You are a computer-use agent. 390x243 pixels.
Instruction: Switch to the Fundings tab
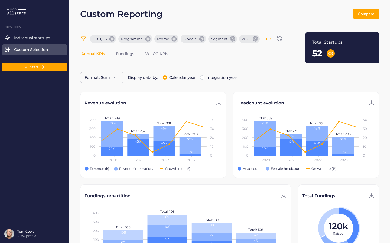point(125,54)
